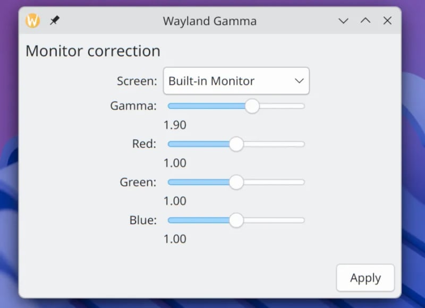Click the Gamma value 1.90 readout
Image resolution: width=425 pixels, height=308 pixels.
tap(175, 125)
